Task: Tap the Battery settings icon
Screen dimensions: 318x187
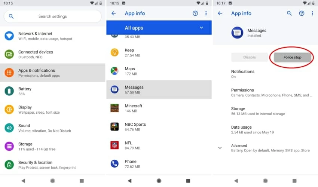Action: coord(9,91)
